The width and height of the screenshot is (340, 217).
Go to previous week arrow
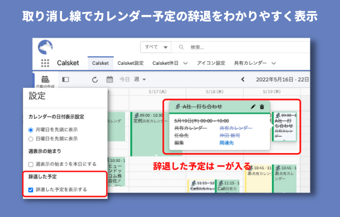(x=243, y=79)
